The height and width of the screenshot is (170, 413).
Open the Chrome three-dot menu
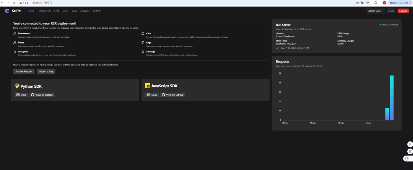coord(410,3)
